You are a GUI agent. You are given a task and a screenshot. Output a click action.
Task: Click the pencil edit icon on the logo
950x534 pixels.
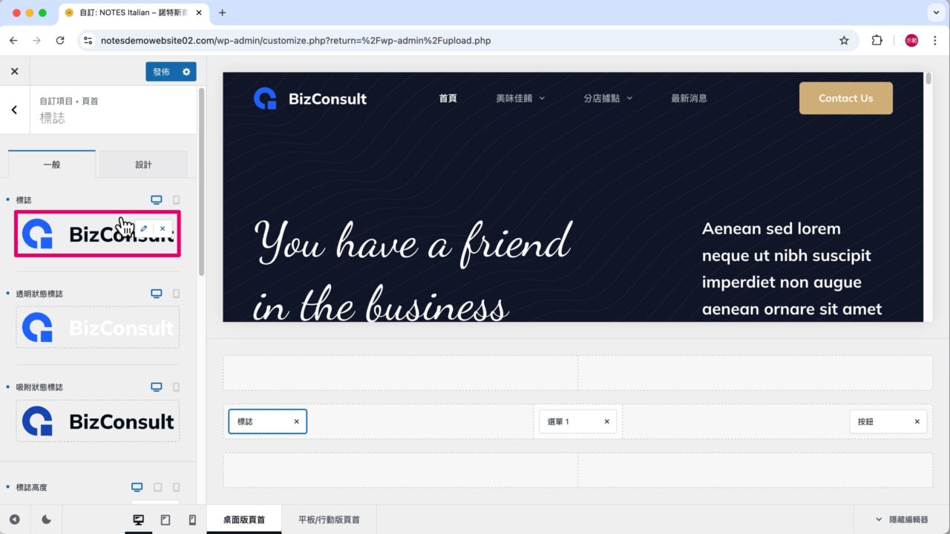pos(144,228)
